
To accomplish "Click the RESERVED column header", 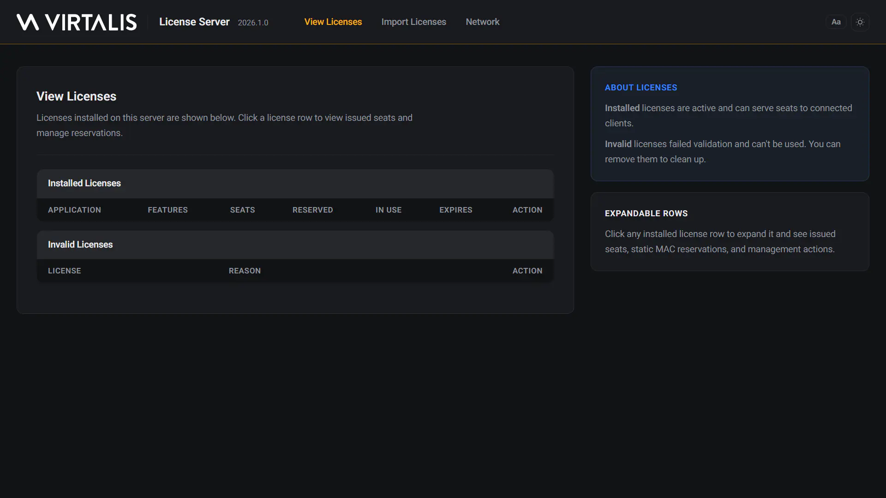I will [312, 210].
